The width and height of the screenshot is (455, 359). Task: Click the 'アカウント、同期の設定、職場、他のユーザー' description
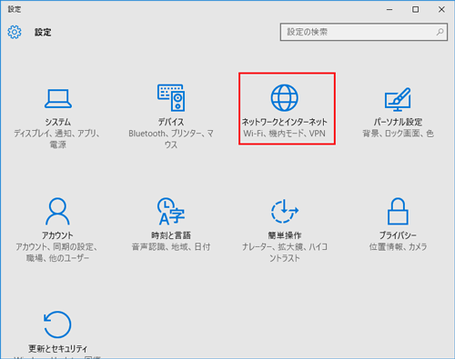point(57,253)
